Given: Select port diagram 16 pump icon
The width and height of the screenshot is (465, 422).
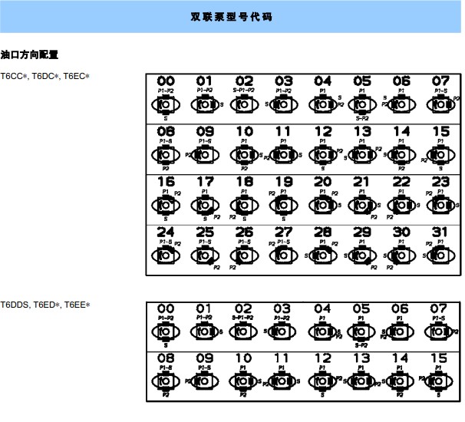Looking at the screenshot, I should (165, 205).
